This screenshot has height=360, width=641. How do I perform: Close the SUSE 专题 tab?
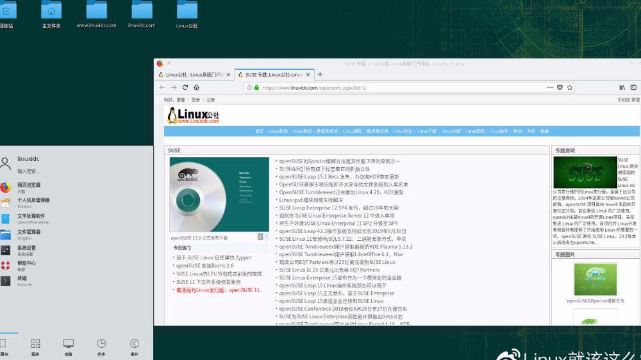pyautogui.click(x=308, y=75)
